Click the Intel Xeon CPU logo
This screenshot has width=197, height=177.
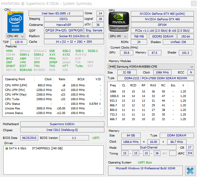(x=15, y=22)
